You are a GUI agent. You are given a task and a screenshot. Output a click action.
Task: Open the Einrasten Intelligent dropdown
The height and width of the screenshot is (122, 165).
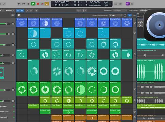click(120, 11)
